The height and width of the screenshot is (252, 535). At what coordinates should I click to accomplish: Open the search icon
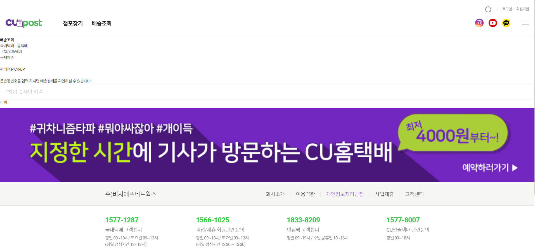(489, 9)
